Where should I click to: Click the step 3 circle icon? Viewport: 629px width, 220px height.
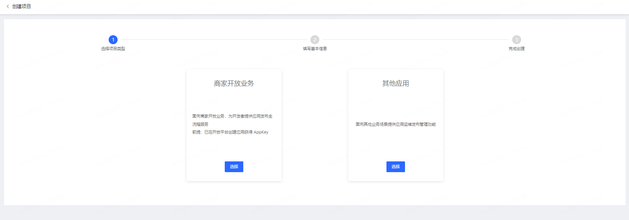coord(517,40)
